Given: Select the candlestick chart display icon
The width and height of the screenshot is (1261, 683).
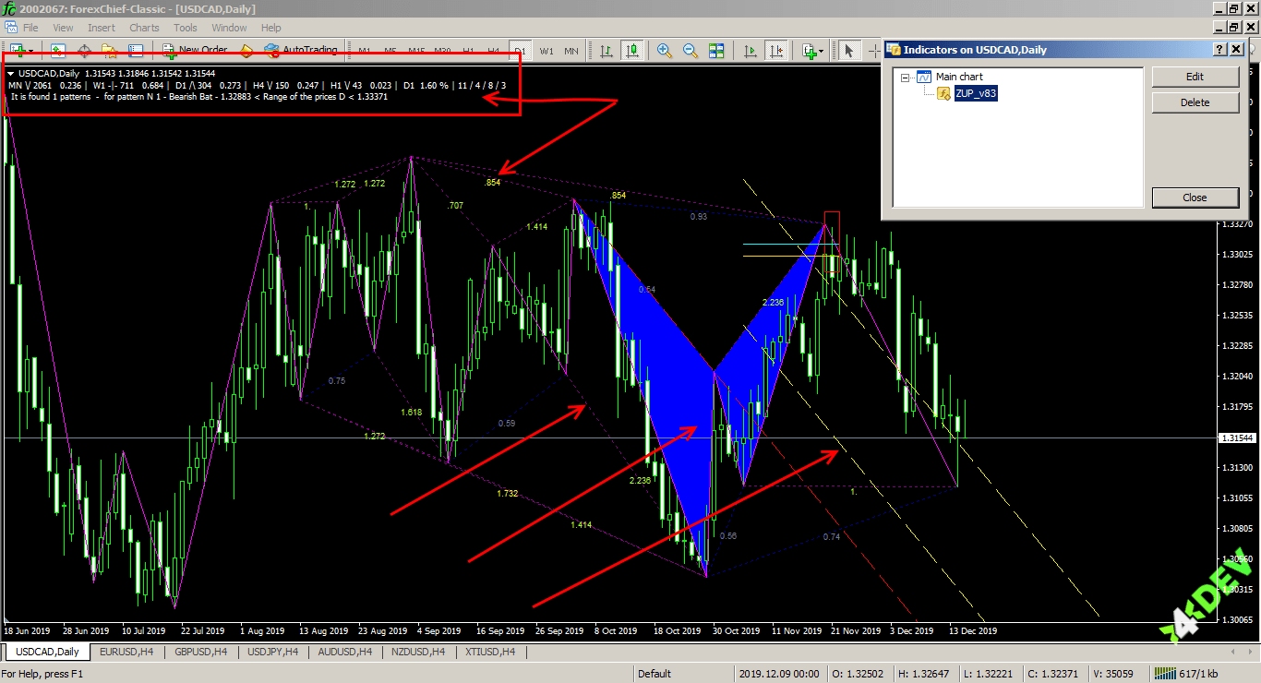Looking at the screenshot, I should [x=632, y=51].
